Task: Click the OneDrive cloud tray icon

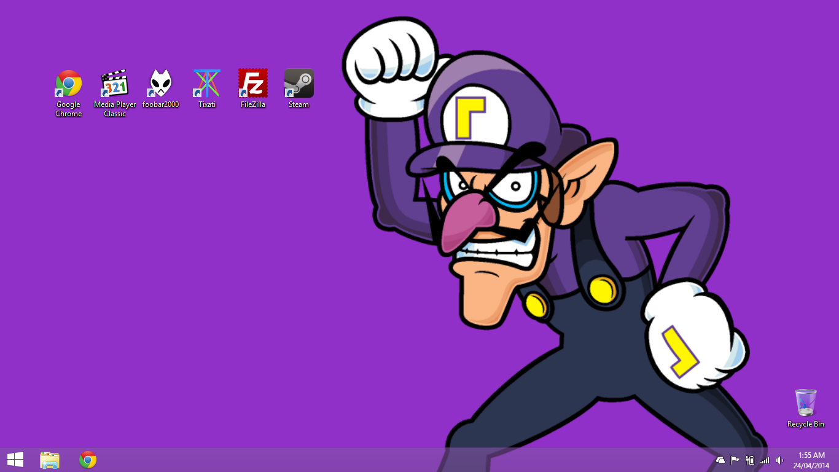Action: [720, 460]
